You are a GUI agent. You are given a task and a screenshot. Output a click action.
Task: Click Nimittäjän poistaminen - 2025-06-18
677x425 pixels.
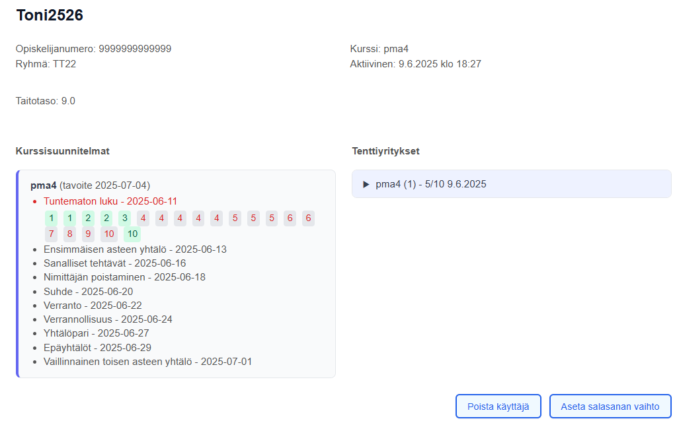tap(124, 277)
